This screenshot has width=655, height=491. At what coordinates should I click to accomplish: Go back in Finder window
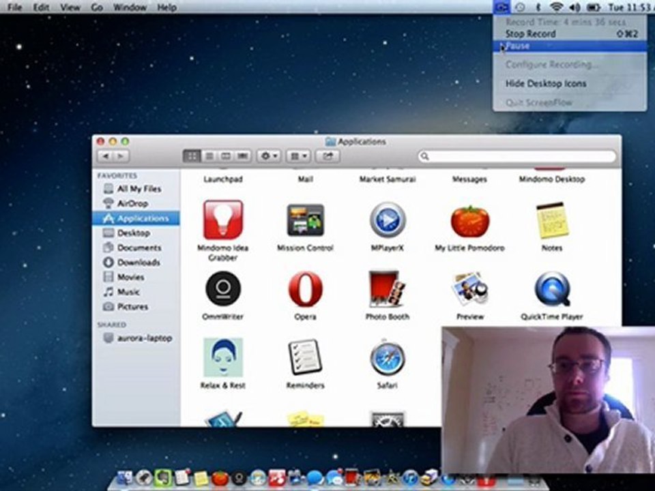point(106,156)
